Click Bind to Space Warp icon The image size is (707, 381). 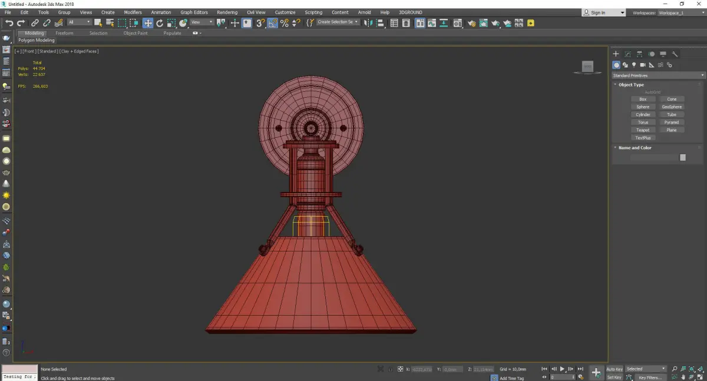point(58,23)
